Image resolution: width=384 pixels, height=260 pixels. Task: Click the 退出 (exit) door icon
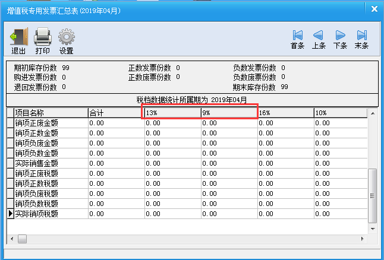[18, 37]
